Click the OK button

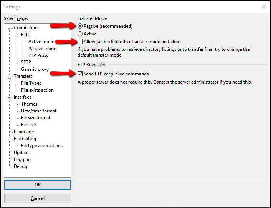tap(38, 185)
